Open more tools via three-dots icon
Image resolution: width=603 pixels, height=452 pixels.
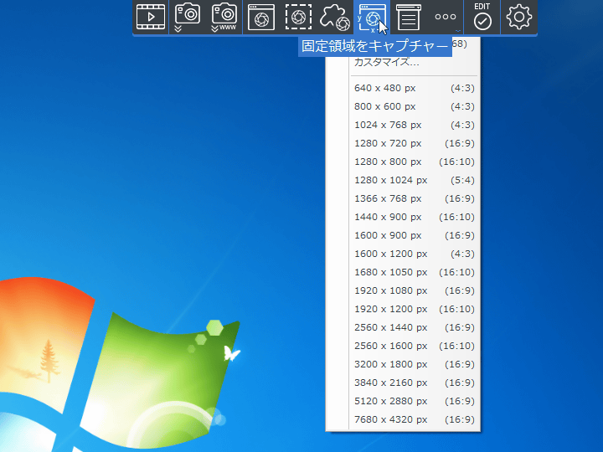point(446,17)
